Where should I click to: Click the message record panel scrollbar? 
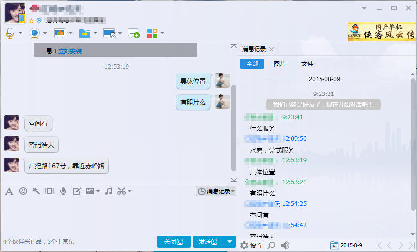tap(413, 148)
